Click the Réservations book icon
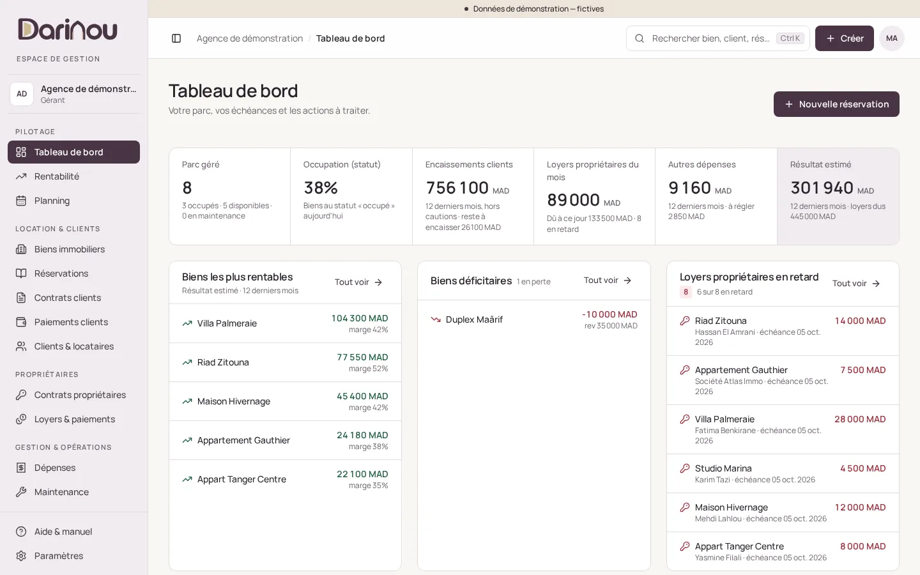920x575 pixels. click(x=21, y=273)
